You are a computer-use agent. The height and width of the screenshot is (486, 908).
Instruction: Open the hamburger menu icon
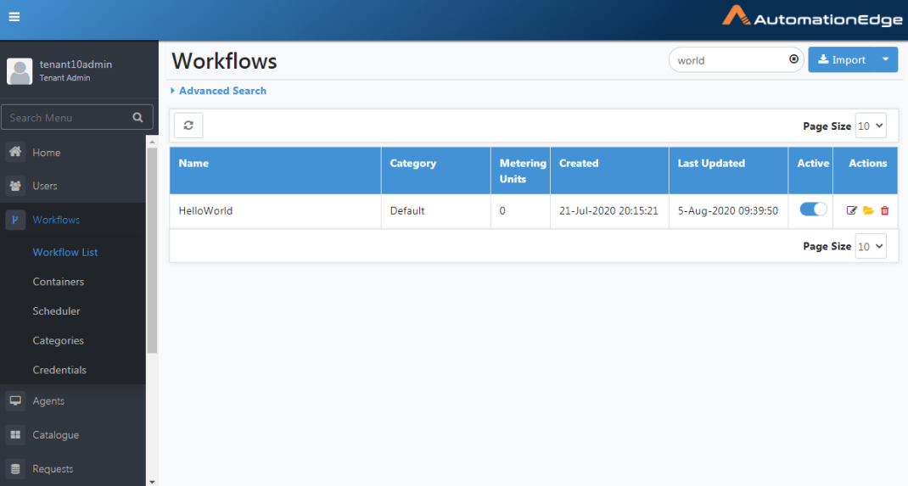click(x=14, y=17)
